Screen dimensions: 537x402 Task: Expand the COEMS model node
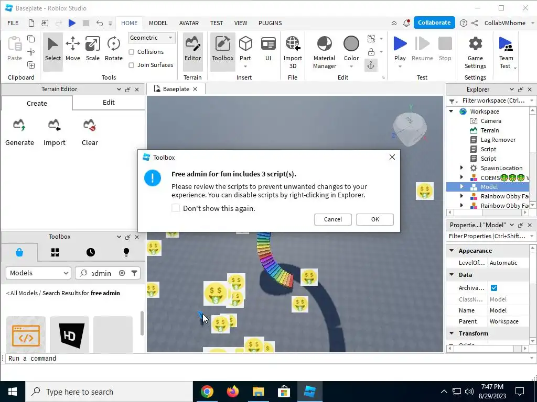coord(461,177)
